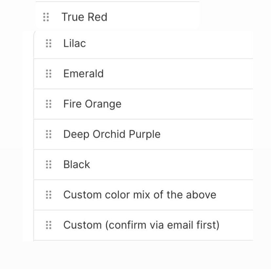Select the Emerald row's drag handle

(48, 74)
